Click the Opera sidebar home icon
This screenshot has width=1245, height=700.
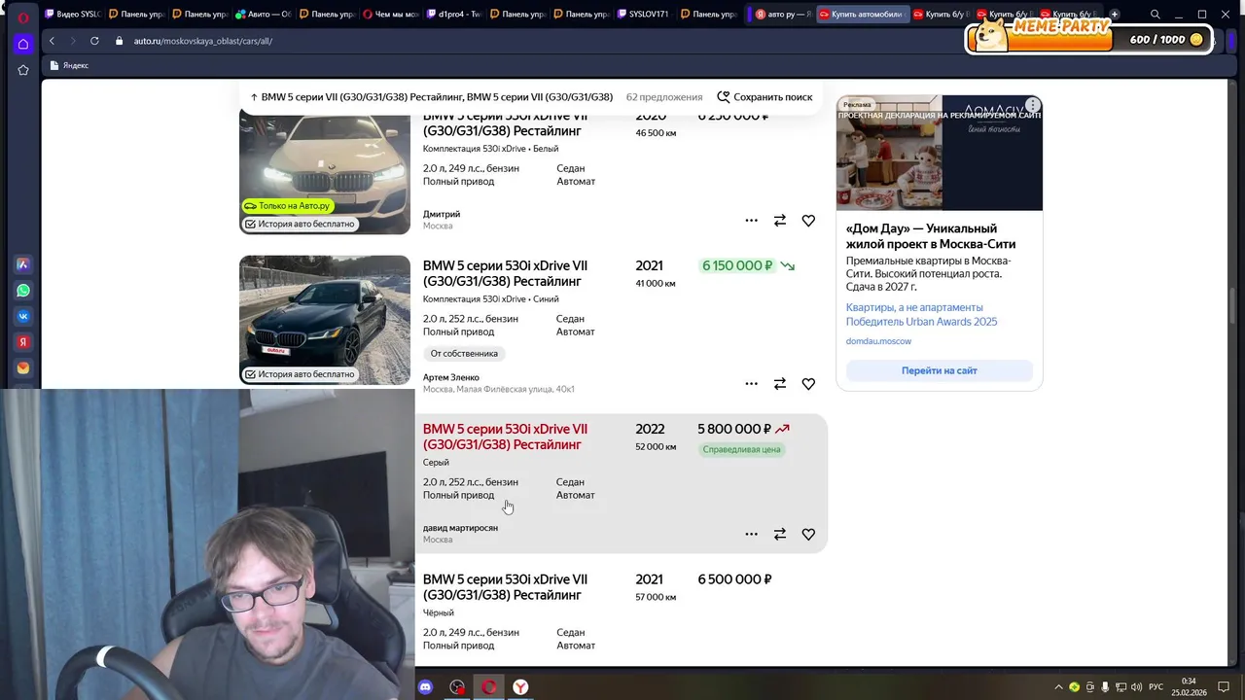coord(23,44)
